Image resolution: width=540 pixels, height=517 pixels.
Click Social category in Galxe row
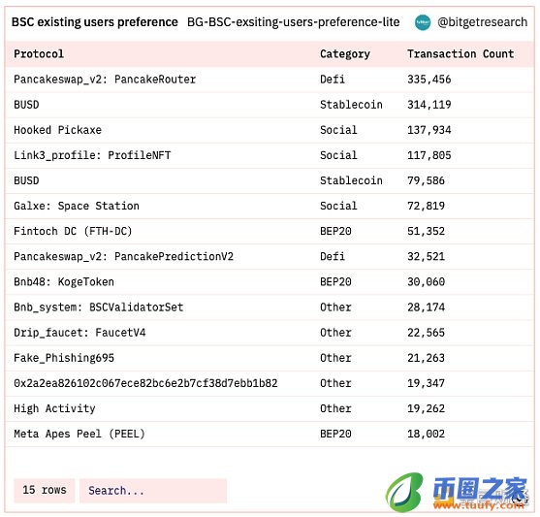(x=338, y=206)
